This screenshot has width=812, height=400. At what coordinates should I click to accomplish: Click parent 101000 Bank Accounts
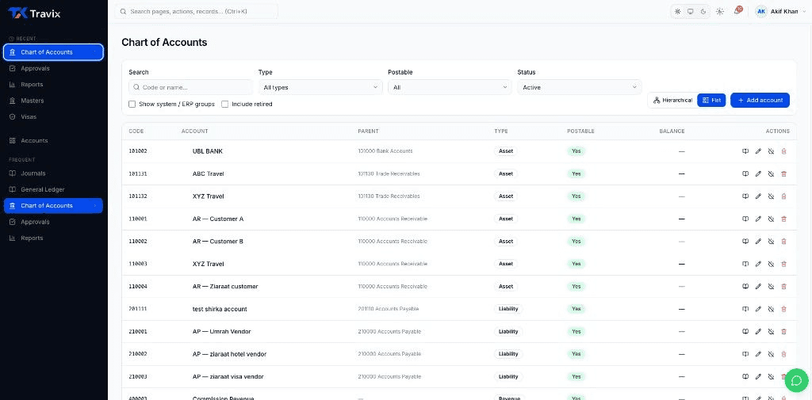(385, 151)
